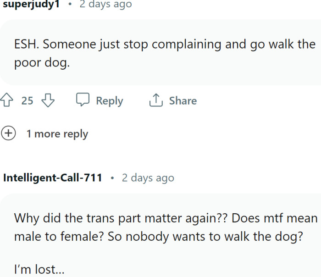Upvote superjudy1's comment
Image resolution: width=321 pixels, height=277 pixels.
pyautogui.click(x=7, y=100)
